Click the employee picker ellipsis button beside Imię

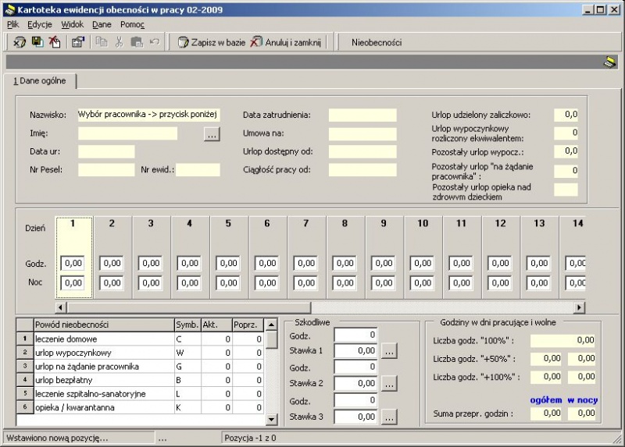(x=212, y=134)
